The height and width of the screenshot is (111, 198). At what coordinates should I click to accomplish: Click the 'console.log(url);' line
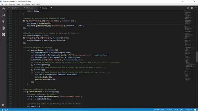[x=43, y=77]
